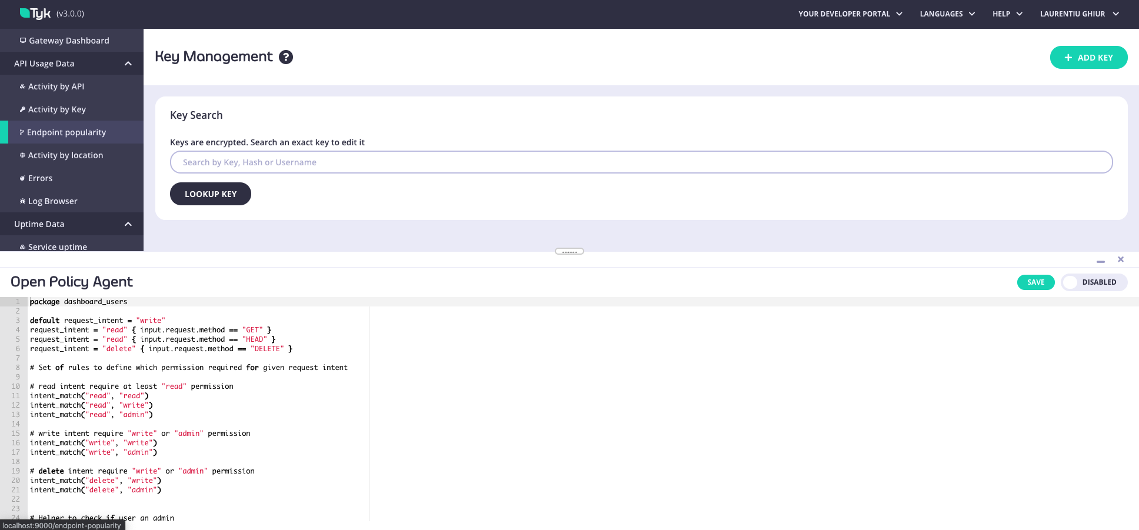
Task: Click the Log Browser bug icon
Action: coord(22,201)
